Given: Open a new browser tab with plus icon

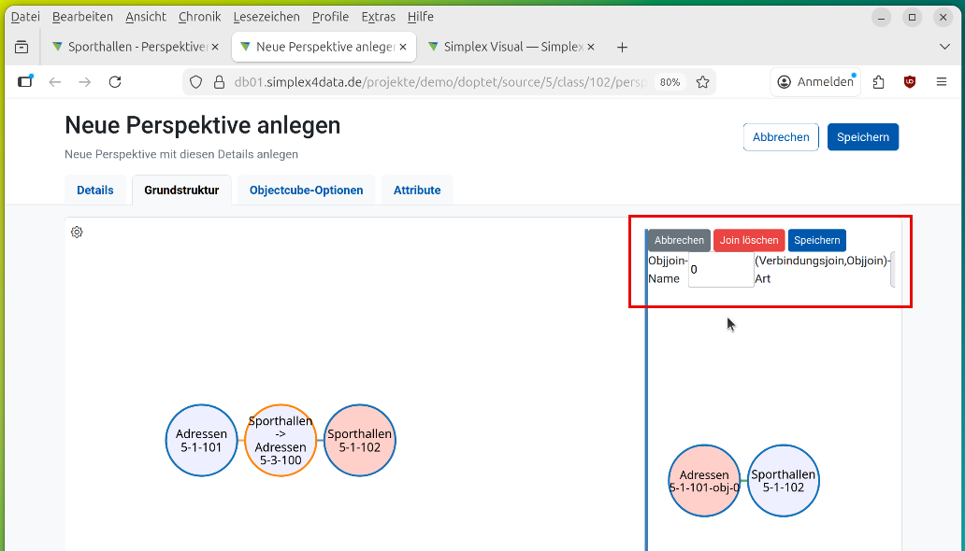Looking at the screenshot, I should 622,47.
